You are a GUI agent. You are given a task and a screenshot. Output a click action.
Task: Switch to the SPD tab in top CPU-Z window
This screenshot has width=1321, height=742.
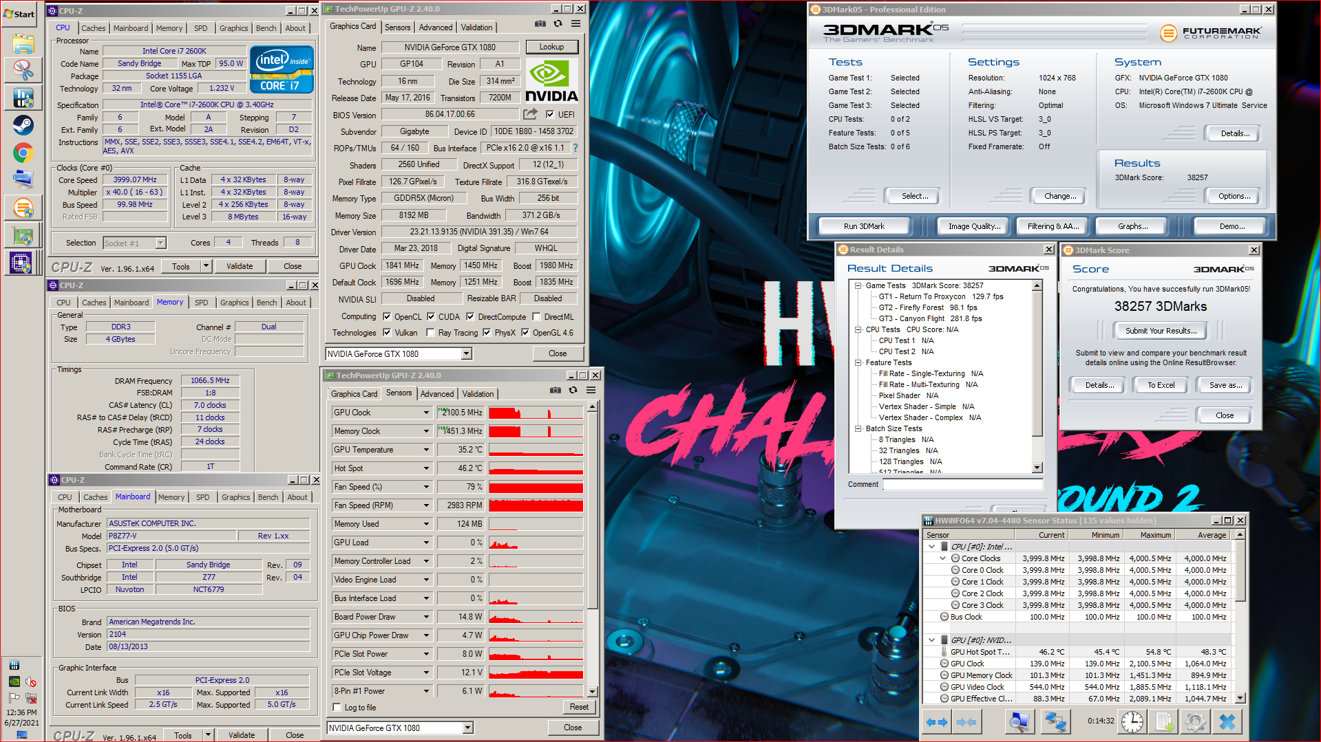[201, 28]
